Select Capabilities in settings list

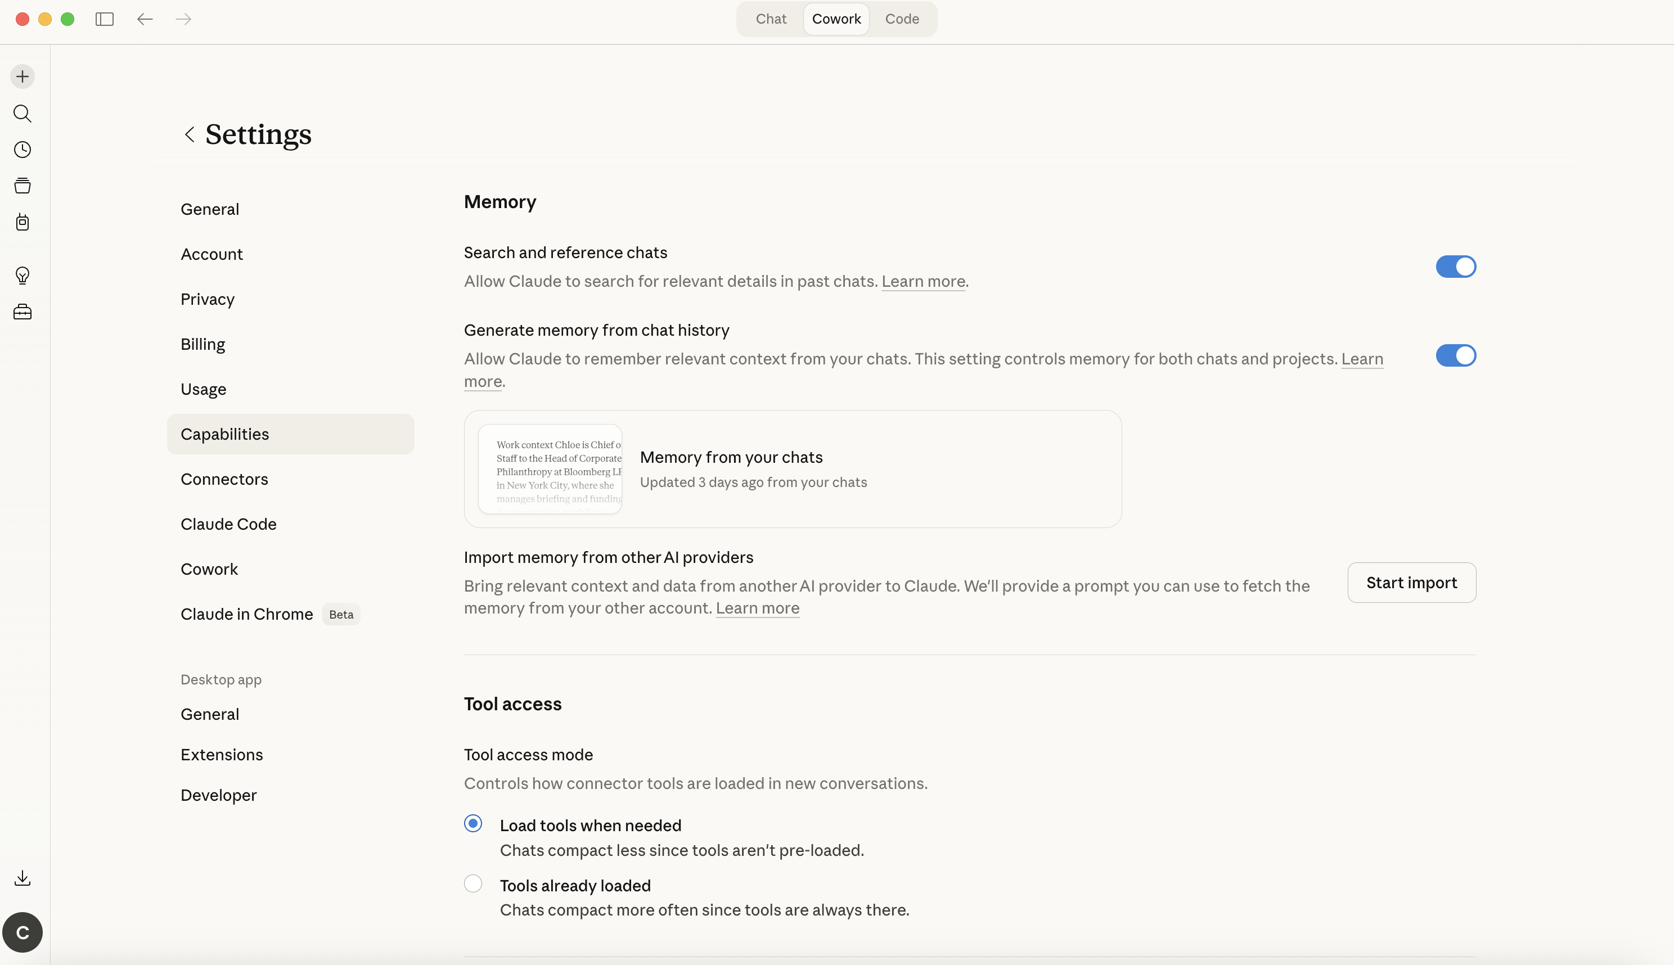point(291,434)
